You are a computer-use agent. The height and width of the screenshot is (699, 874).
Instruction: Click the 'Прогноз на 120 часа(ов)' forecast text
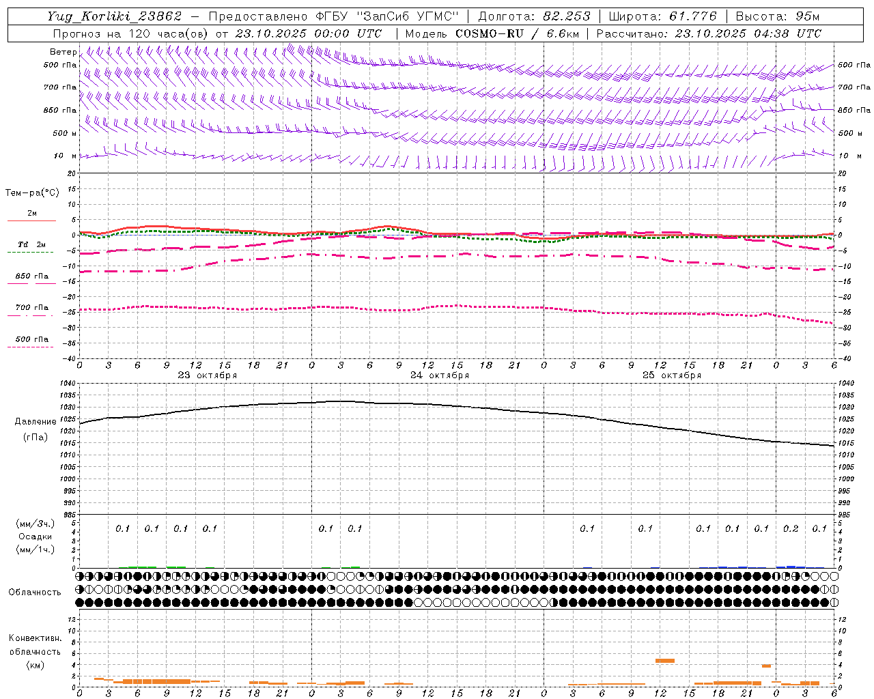[132, 33]
